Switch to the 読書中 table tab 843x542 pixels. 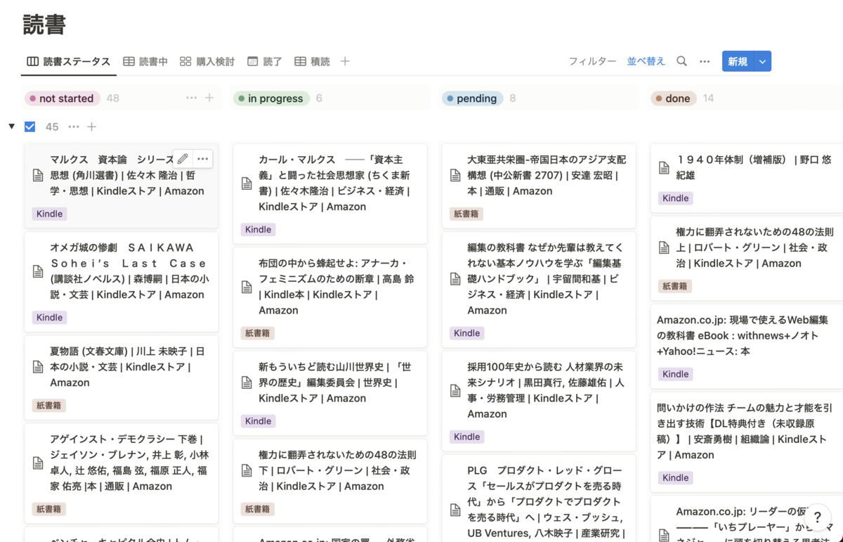(x=145, y=62)
